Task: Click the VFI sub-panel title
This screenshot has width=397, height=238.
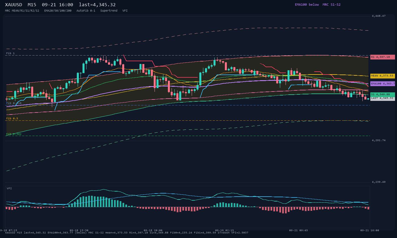Action: tap(9, 188)
